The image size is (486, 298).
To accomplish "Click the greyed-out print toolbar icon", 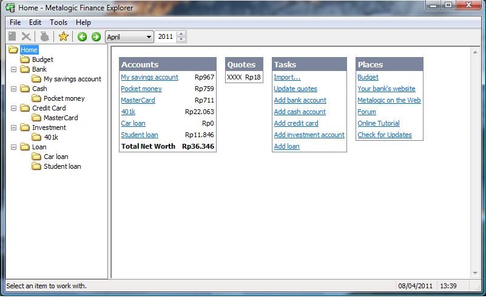I will click(44, 37).
